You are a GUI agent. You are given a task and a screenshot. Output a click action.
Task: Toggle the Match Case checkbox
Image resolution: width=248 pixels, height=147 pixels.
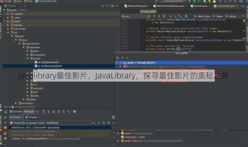195,16
